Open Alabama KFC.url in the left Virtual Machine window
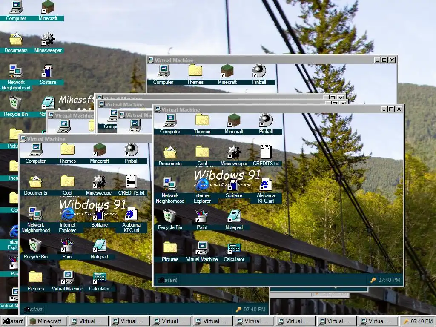436x327 pixels. [131, 220]
